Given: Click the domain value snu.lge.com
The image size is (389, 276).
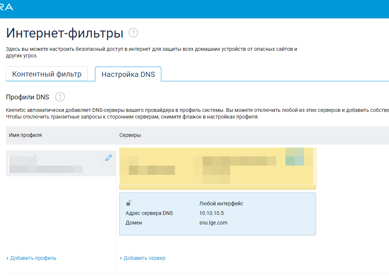Looking at the screenshot, I should tap(213, 223).
